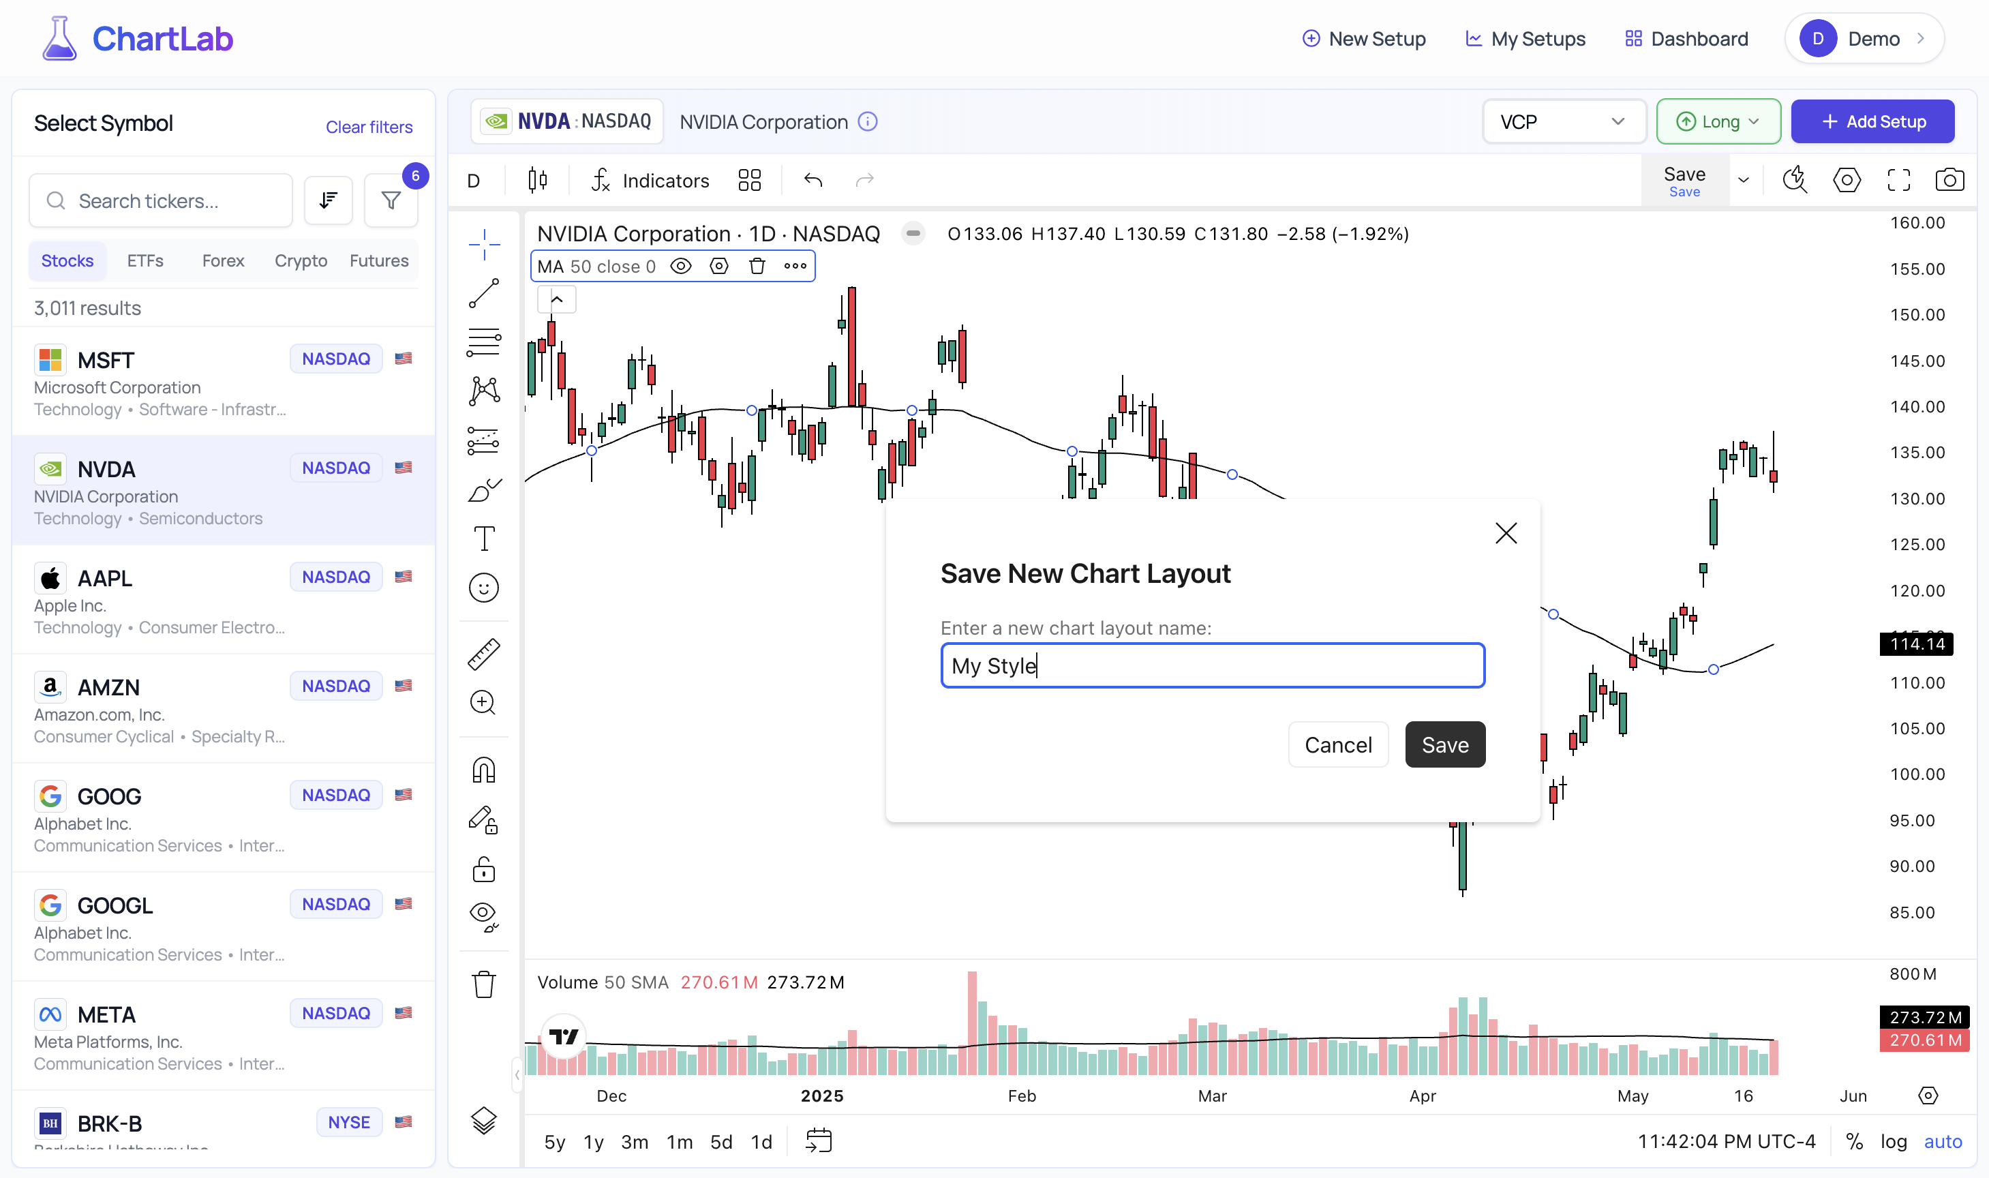Select the ruler measure tool
Screen dimensions: 1989x1178
point(483,654)
